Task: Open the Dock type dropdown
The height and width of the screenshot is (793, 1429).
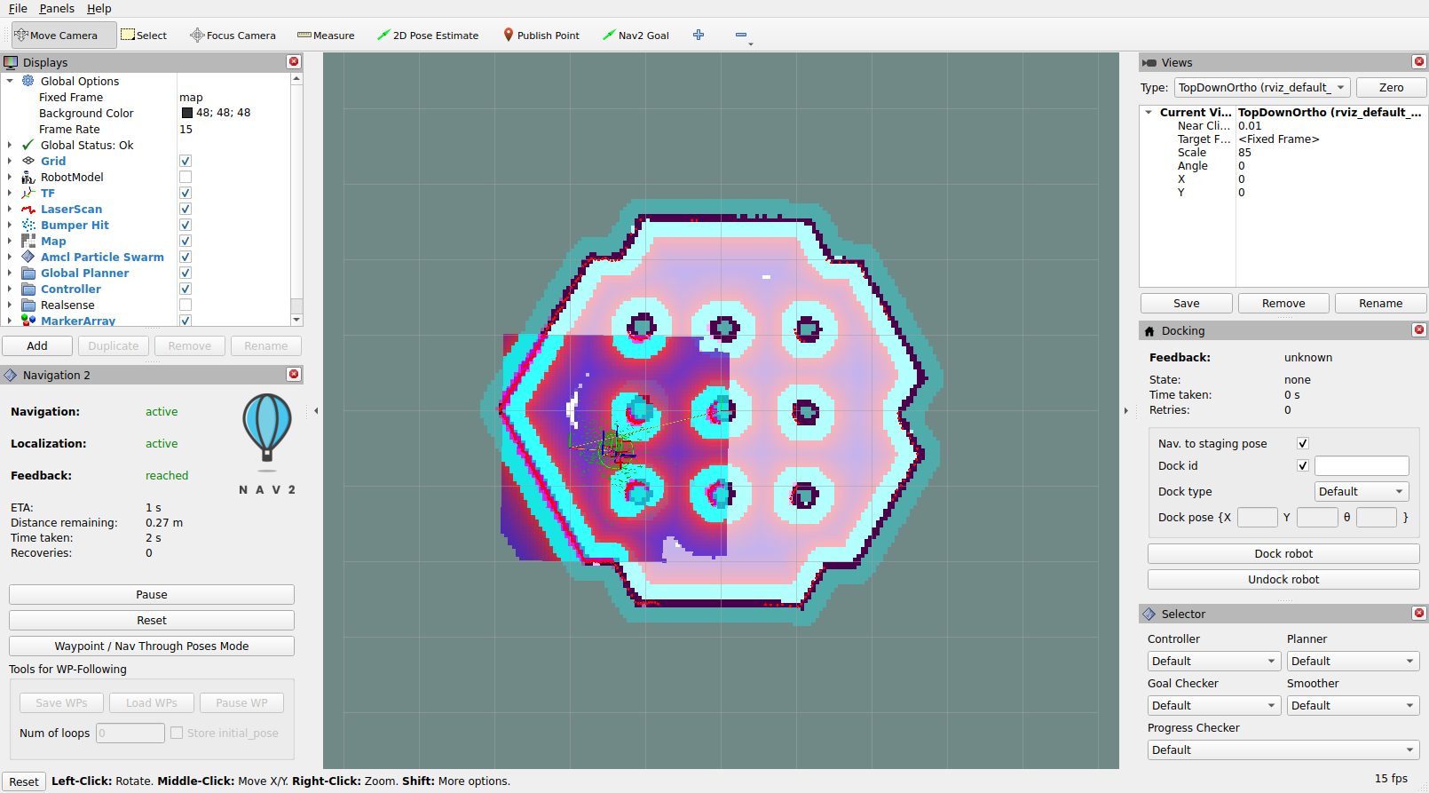Action: (1361, 492)
